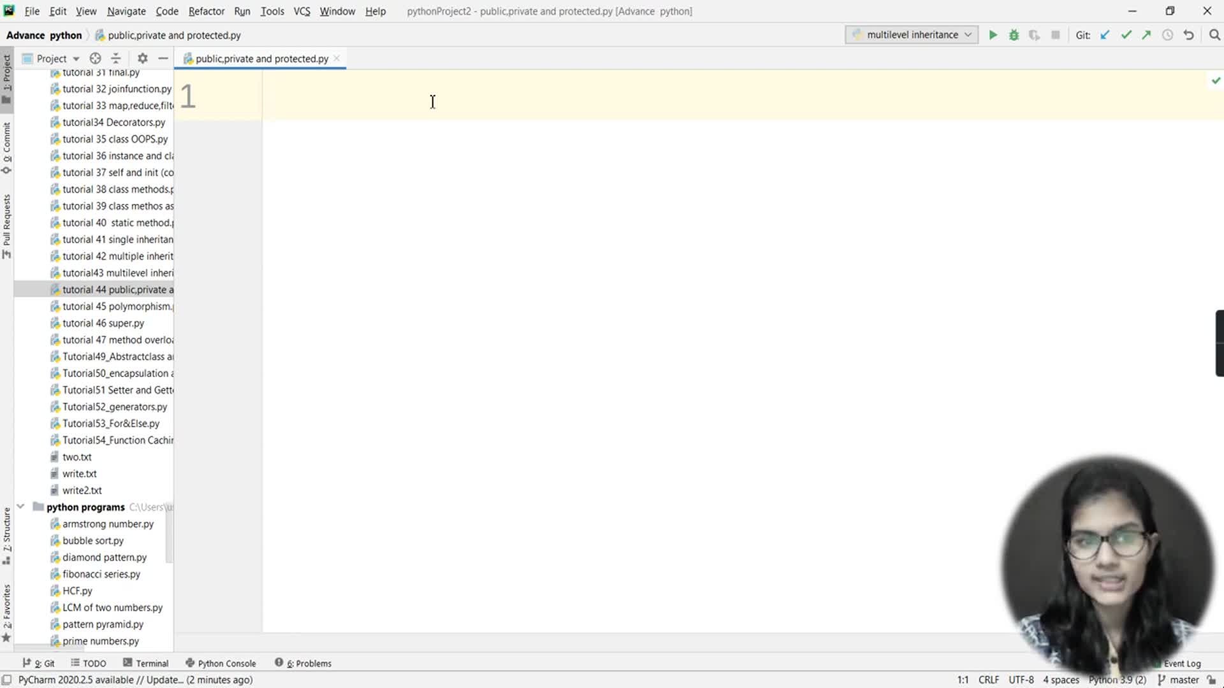Rollback changes with the undo arrow
The image size is (1224, 688).
pyautogui.click(x=1188, y=35)
